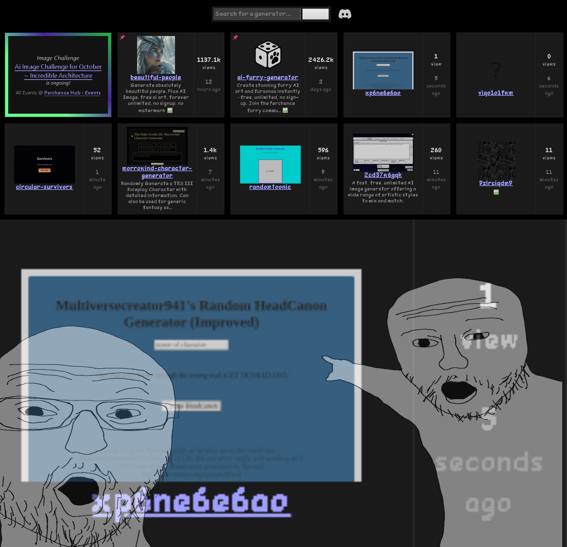Open Ai Image Challenge for October link
This screenshot has height=547, width=567.
click(x=58, y=71)
